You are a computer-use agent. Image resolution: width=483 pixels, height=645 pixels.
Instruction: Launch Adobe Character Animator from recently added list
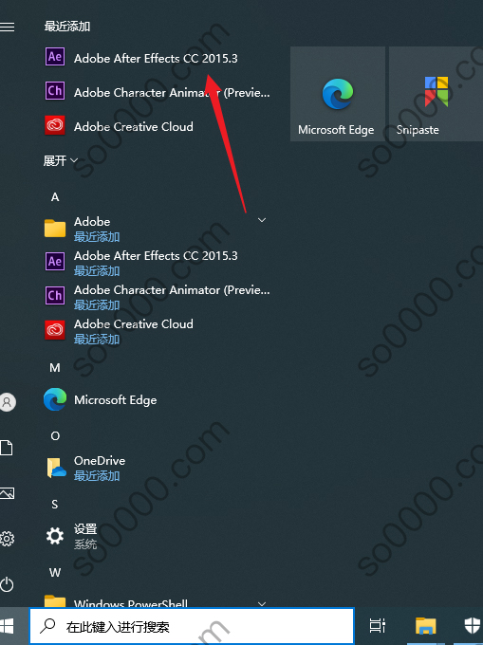point(157,91)
